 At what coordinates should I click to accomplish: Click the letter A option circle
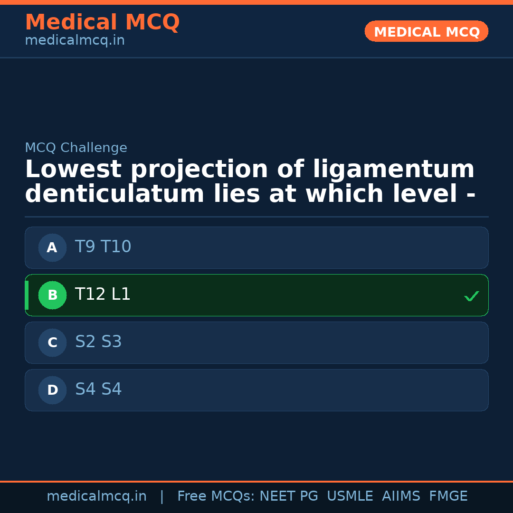tap(52, 247)
